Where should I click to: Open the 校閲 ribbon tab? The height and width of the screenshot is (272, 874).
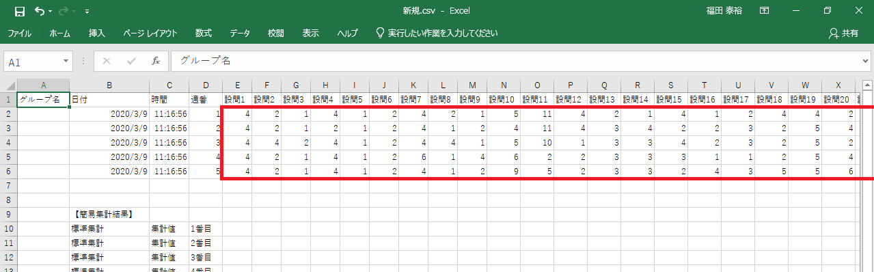276,33
